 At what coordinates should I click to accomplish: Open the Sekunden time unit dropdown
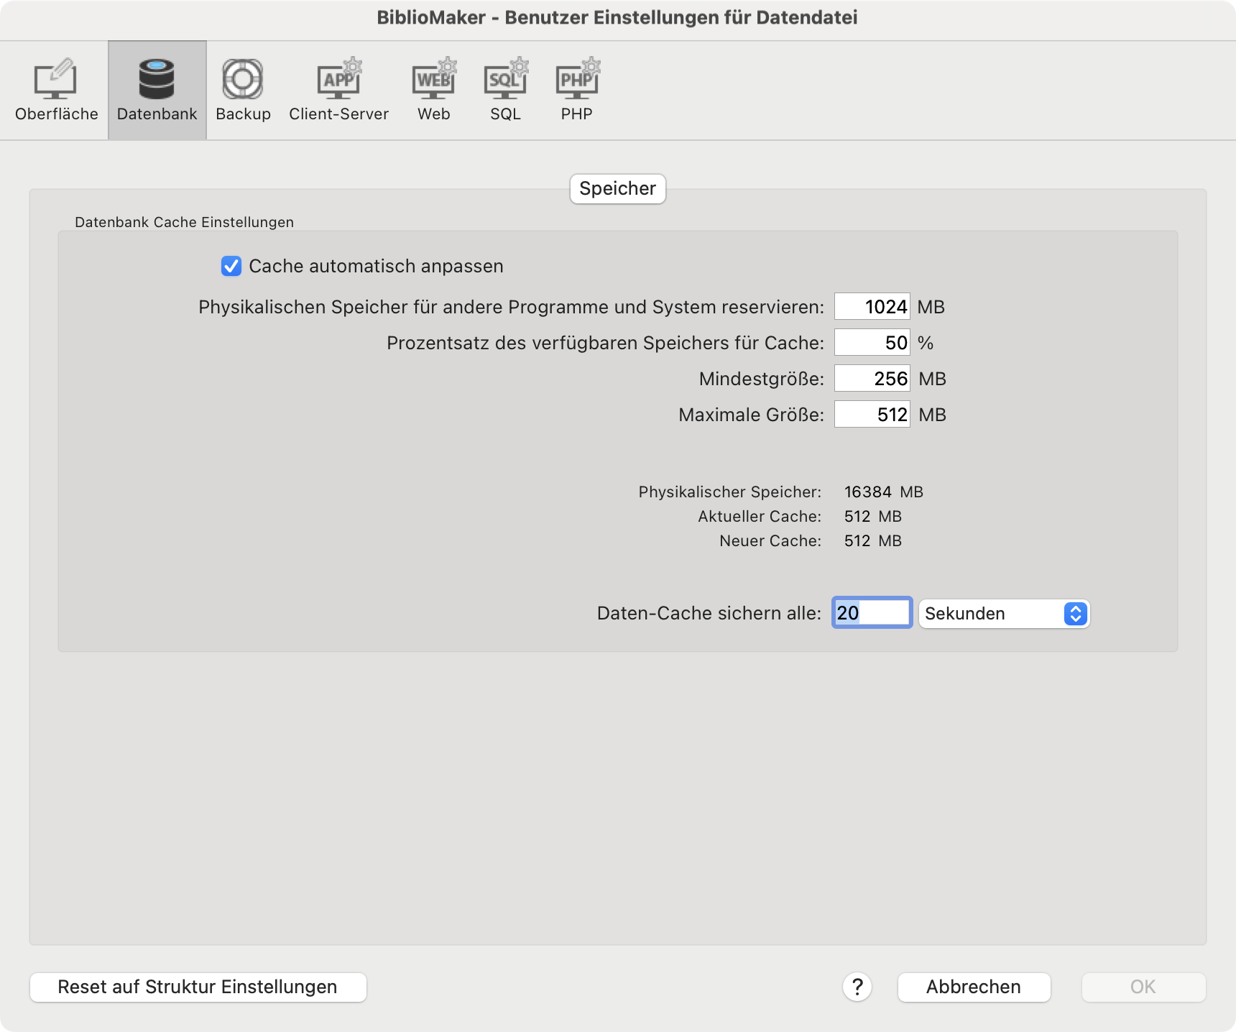(1004, 614)
